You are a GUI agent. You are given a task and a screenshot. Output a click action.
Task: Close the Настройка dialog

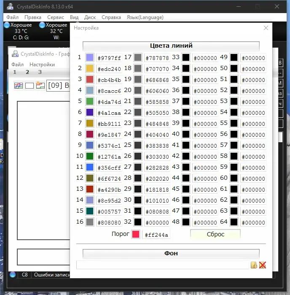(266, 28)
